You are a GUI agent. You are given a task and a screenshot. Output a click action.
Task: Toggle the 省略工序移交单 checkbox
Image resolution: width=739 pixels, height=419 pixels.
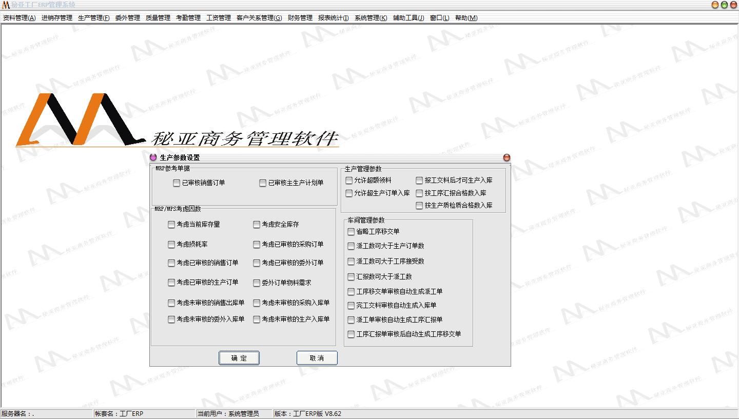pos(351,231)
